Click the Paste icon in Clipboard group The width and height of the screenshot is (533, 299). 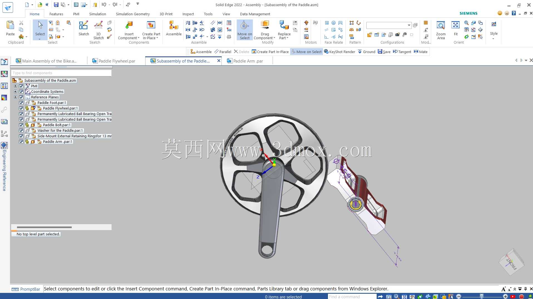(x=10, y=26)
